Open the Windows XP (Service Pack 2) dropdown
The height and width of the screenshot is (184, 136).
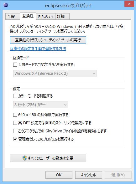[55, 74]
